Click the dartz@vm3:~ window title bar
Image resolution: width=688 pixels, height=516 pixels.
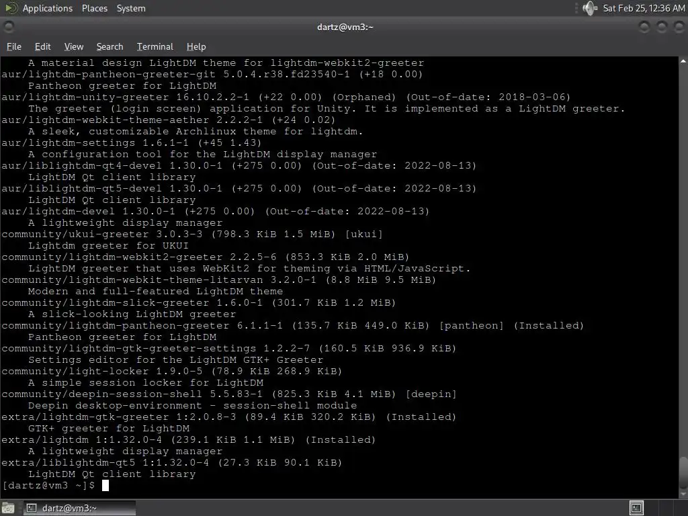click(345, 27)
